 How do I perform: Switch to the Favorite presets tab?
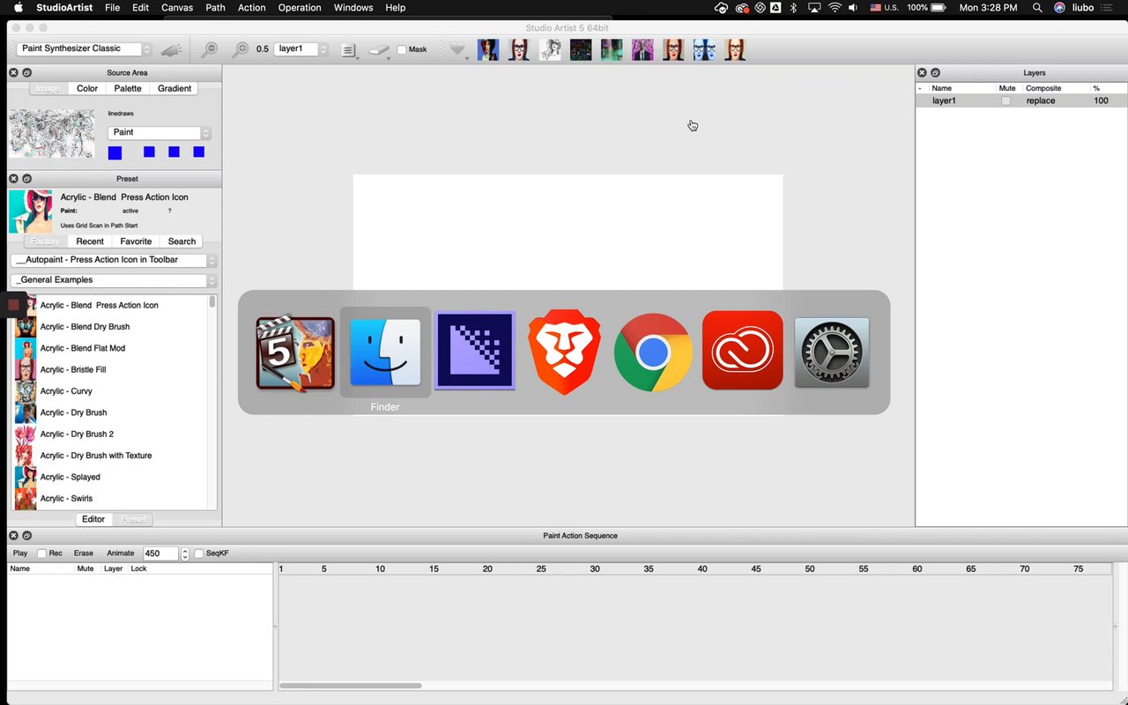[136, 241]
